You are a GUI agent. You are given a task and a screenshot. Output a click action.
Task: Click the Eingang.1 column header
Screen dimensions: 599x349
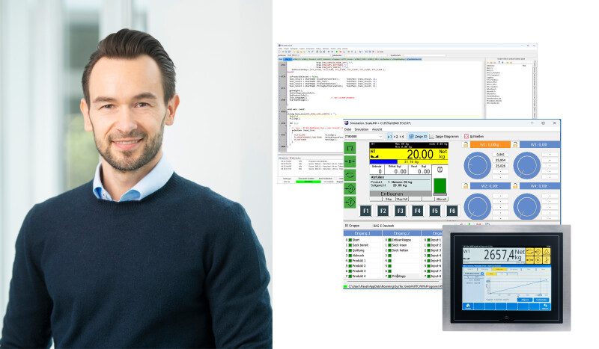tap(362, 233)
